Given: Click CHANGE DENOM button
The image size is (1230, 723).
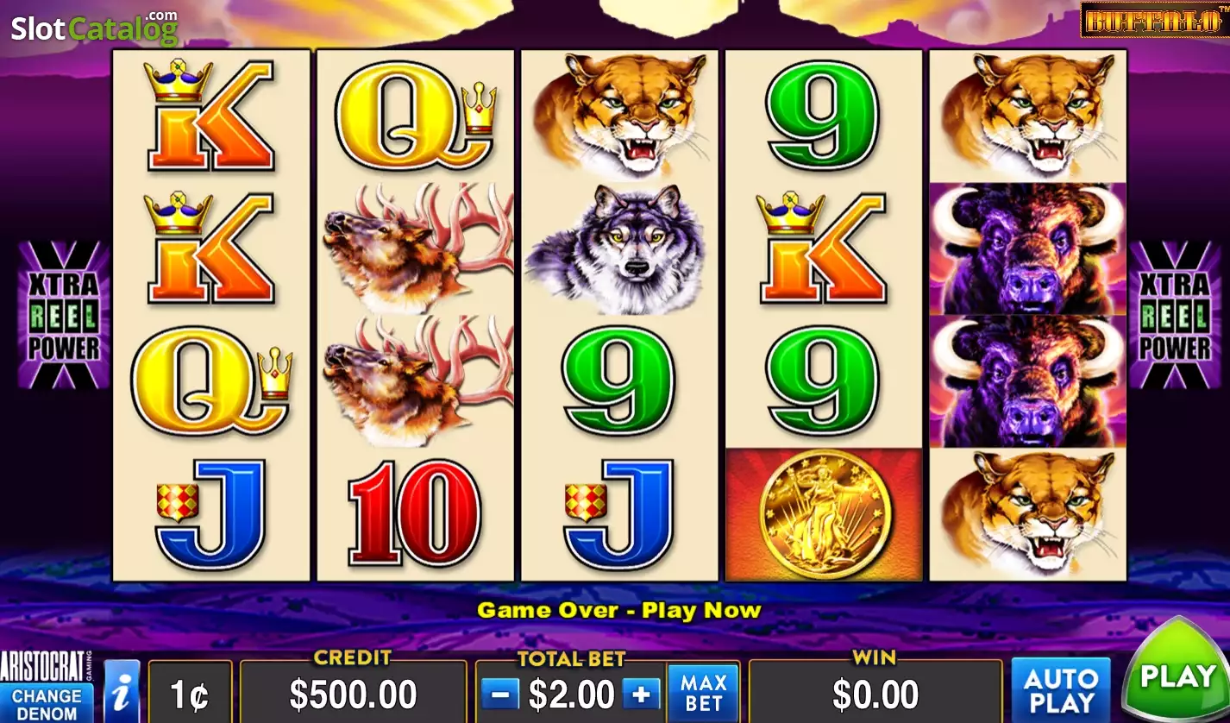Looking at the screenshot, I should (47, 703).
